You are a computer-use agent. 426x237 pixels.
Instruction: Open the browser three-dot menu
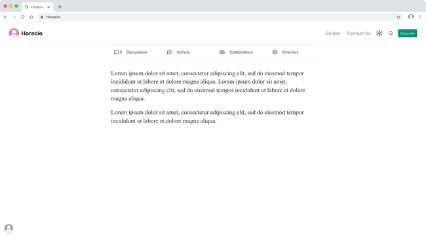[x=419, y=17]
